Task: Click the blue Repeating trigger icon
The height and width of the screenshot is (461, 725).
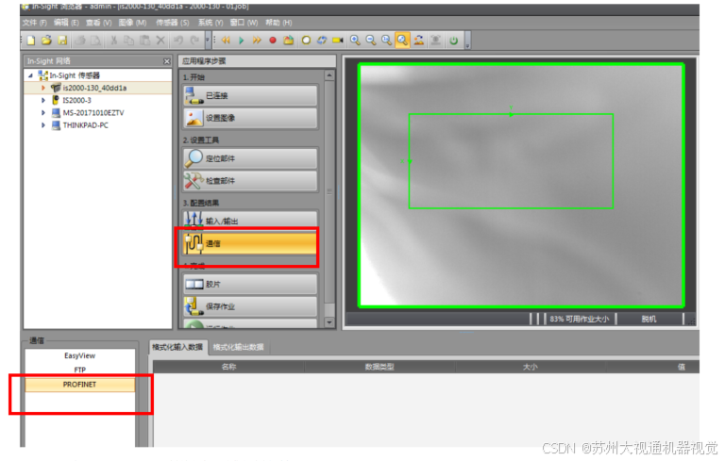Action: 322,41
